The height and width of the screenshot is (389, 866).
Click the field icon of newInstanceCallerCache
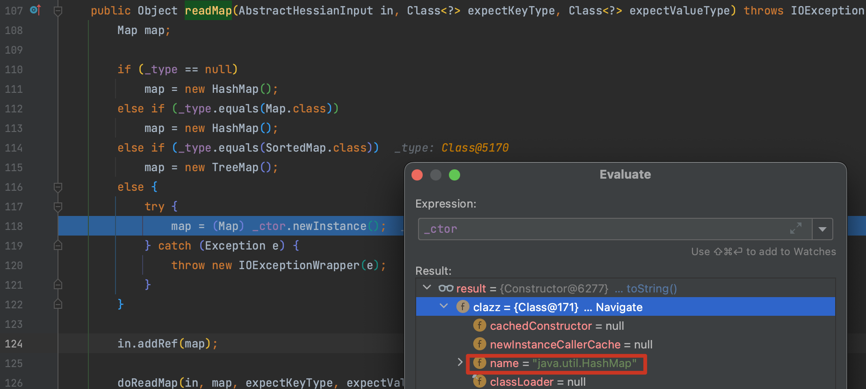(x=479, y=344)
